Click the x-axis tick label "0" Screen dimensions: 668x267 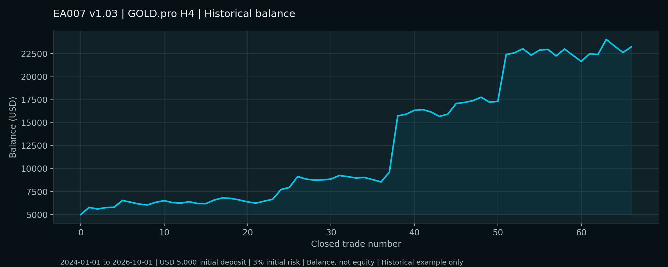coord(81,233)
